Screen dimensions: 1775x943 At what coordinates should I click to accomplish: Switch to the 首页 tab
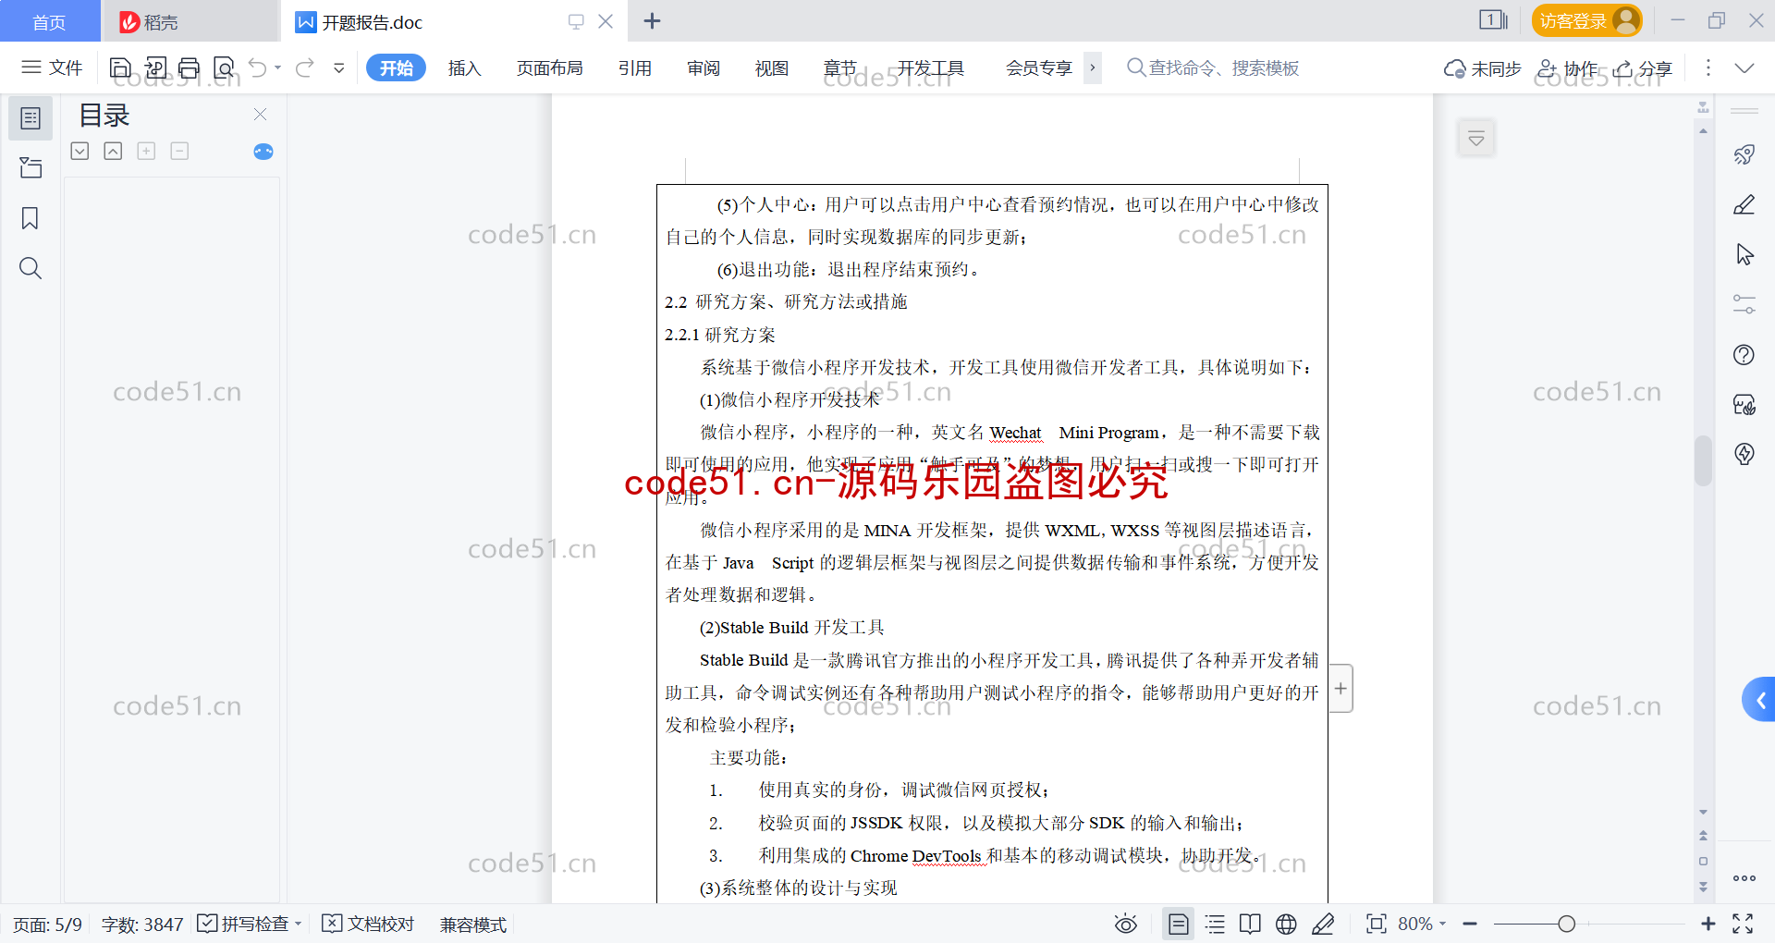[50, 21]
